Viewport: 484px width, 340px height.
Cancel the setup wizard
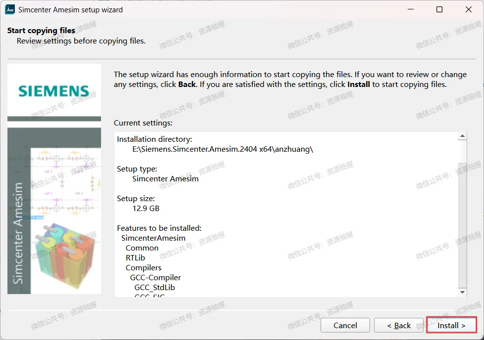pyautogui.click(x=345, y=325)
